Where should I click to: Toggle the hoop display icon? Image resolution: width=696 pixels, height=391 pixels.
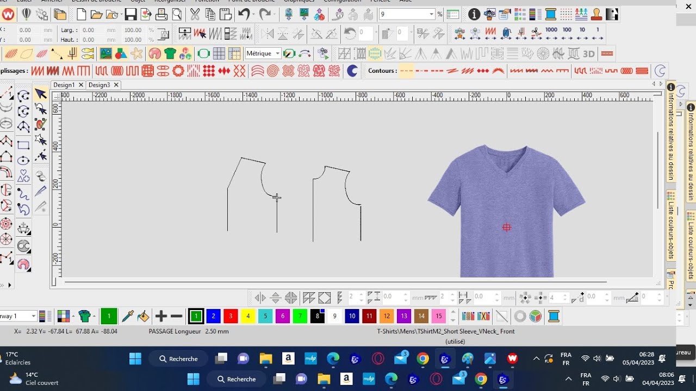point(204,54)
